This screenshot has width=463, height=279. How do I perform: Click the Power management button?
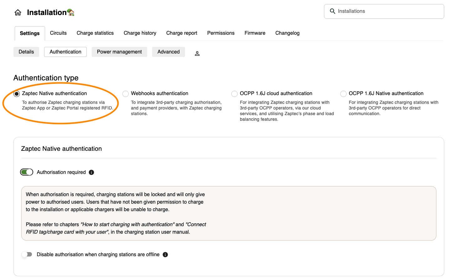[119, 52]
